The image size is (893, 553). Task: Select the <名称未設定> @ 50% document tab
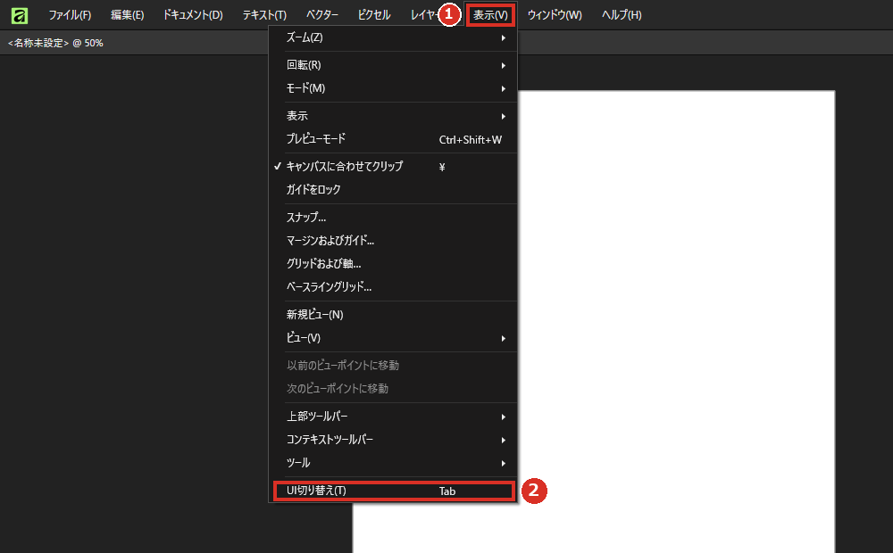coord(55,43)
